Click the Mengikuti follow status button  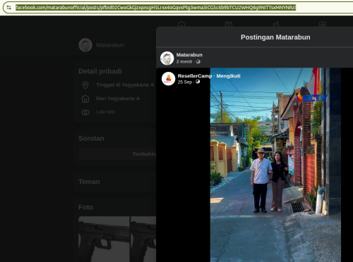point(228,76)
